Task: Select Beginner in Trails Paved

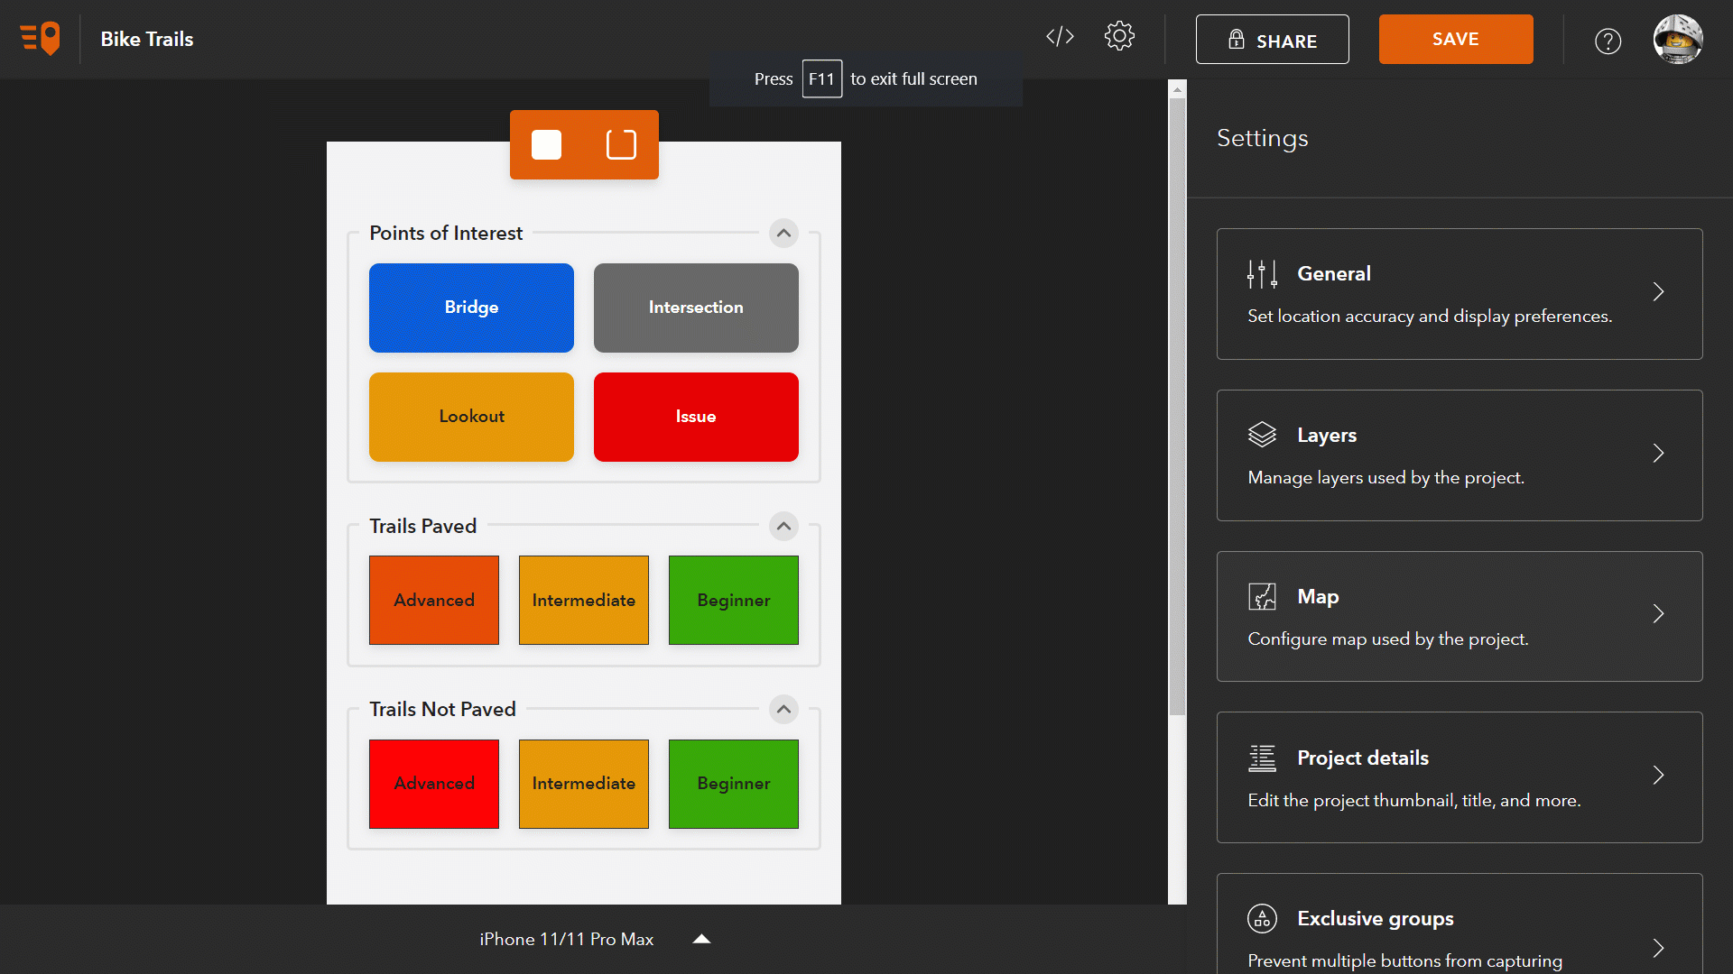Action: [734, 601]
